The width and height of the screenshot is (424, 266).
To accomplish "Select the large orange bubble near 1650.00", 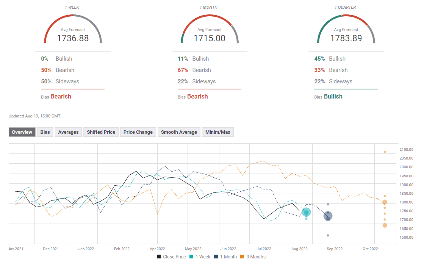I will coord(385,225).
